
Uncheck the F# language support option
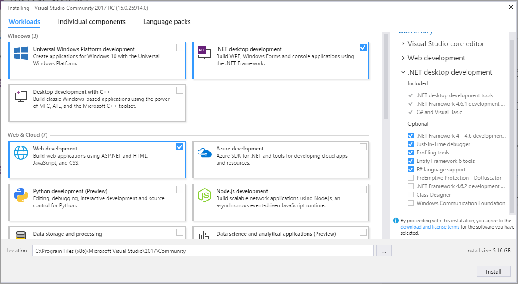pos(411,170)
